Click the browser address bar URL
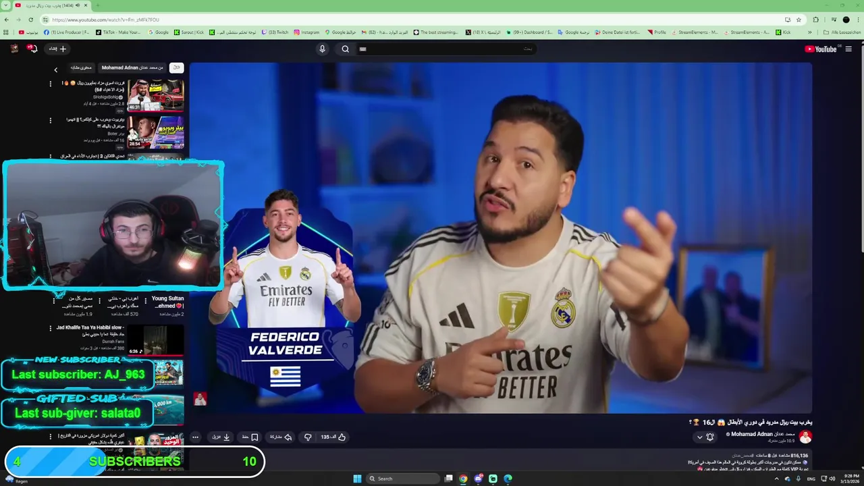 pos(105,20)
